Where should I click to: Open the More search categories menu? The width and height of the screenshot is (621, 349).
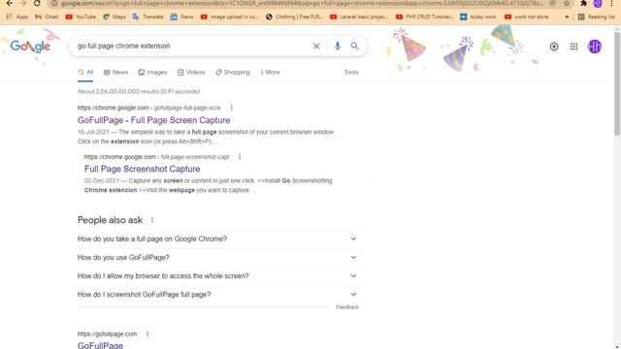[270, 72]
